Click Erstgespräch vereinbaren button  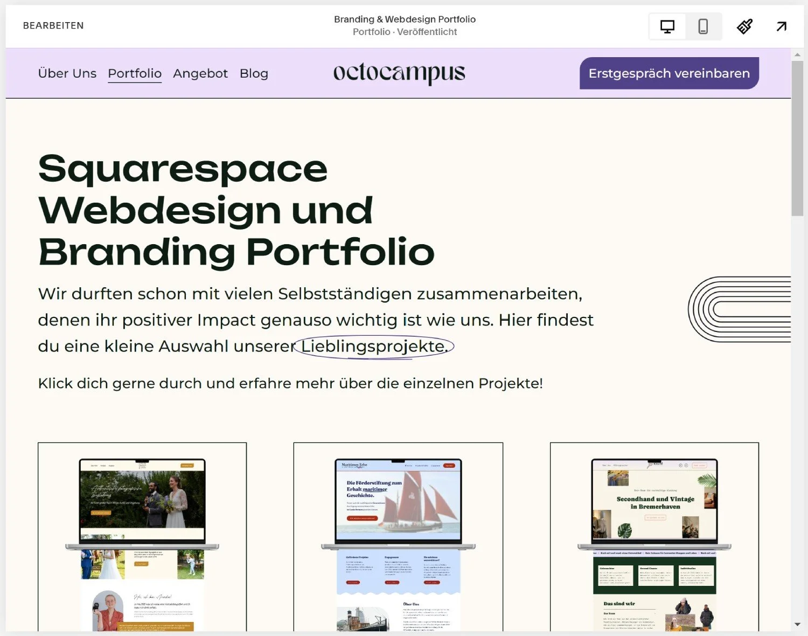point(669,73)
